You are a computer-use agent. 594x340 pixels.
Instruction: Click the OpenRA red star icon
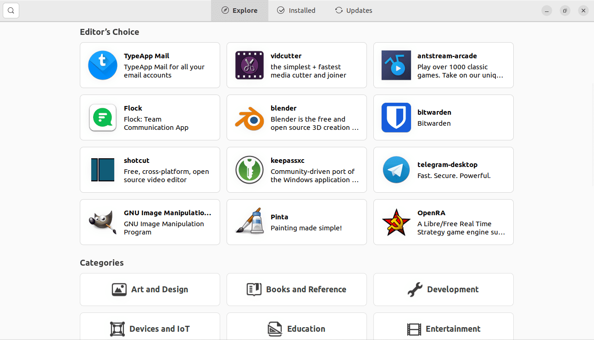click(x=396, y=222)
